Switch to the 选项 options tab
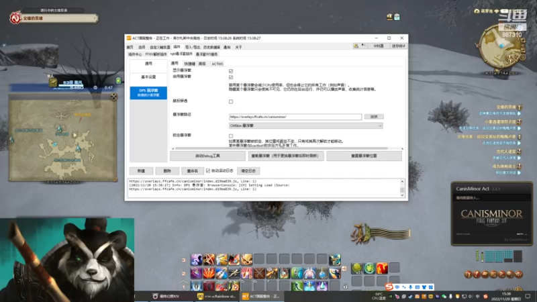 pyautogui.click(x=142, y=47)
